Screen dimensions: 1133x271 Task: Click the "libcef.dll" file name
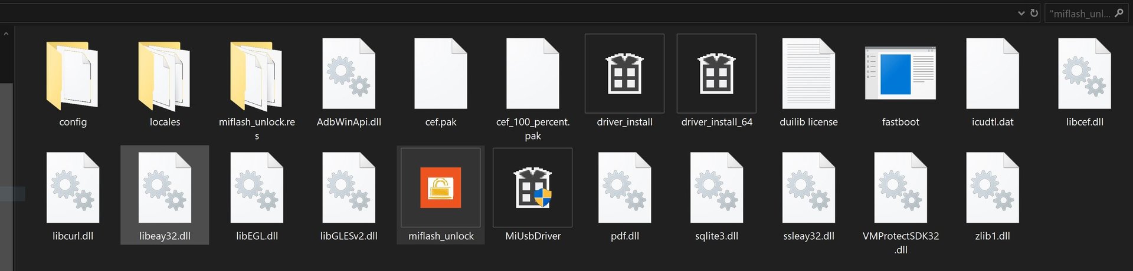1085,122
